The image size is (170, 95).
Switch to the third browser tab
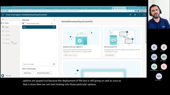(x=36, y=8)
